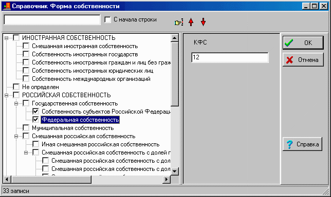Maximize the Справочник window
The image size is (331, 197).
point(315,6)
